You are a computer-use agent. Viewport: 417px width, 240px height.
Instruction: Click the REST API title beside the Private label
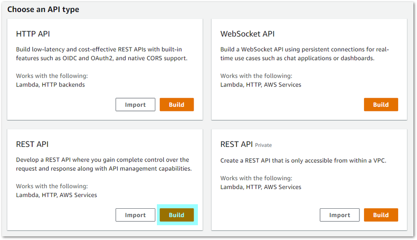[236, 144]
